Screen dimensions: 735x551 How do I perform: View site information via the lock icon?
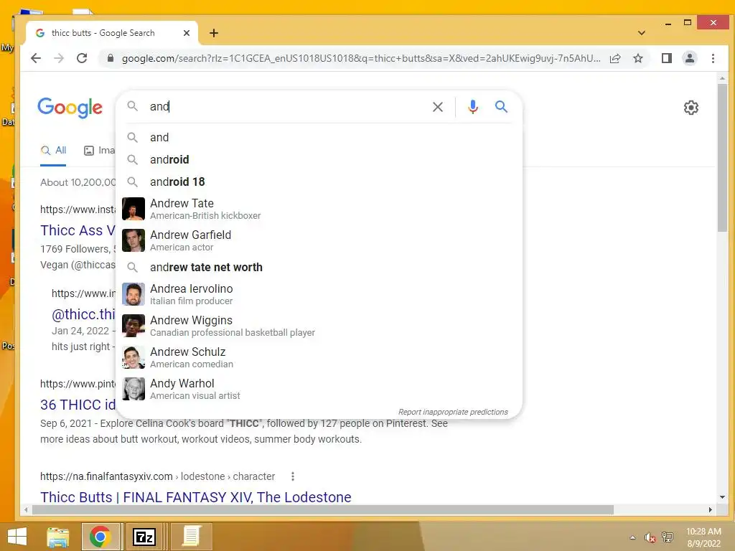(111, 58)
